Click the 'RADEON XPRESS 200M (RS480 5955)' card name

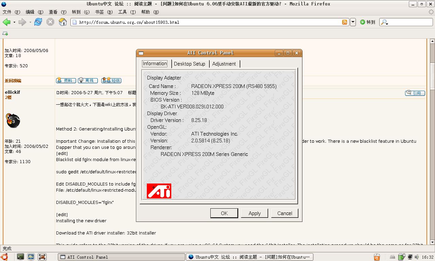pos(234,86)
